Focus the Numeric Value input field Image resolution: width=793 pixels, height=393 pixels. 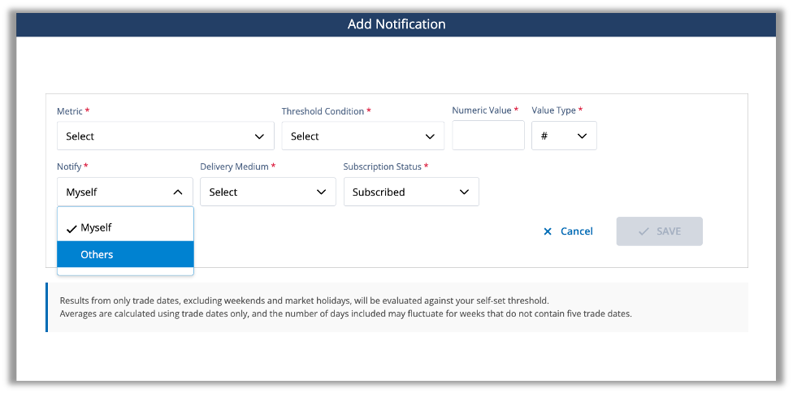[487, 136]
